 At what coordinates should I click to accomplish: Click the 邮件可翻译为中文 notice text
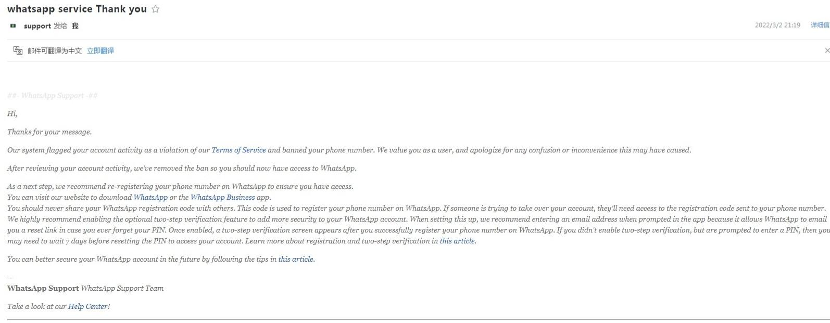55,50
